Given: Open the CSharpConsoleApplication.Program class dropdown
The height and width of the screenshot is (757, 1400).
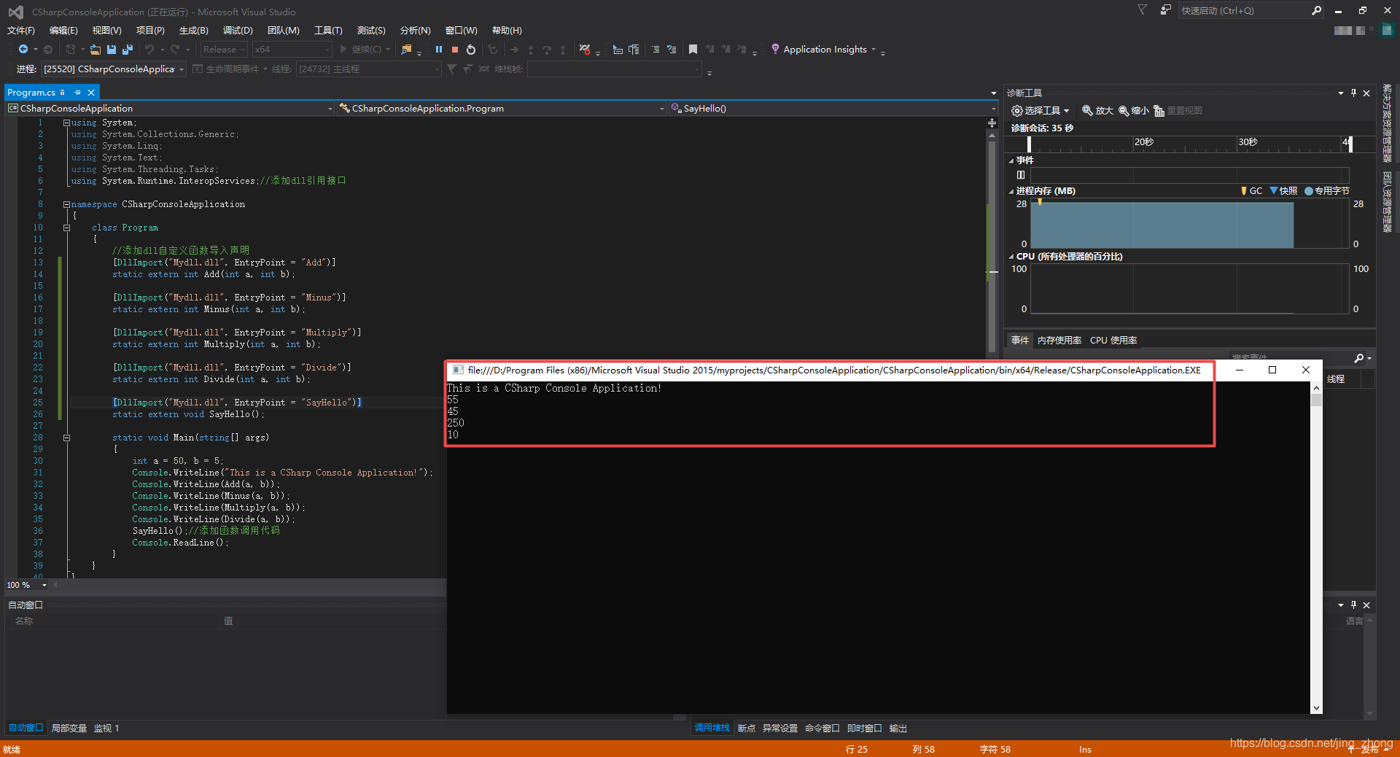Looking at the screenshot, I should (502, 109).
